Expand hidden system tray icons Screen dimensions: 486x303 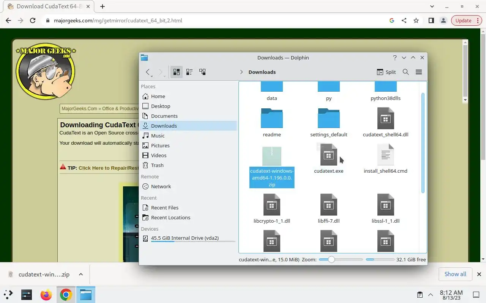pyautogui.click(x=431, y=295)
